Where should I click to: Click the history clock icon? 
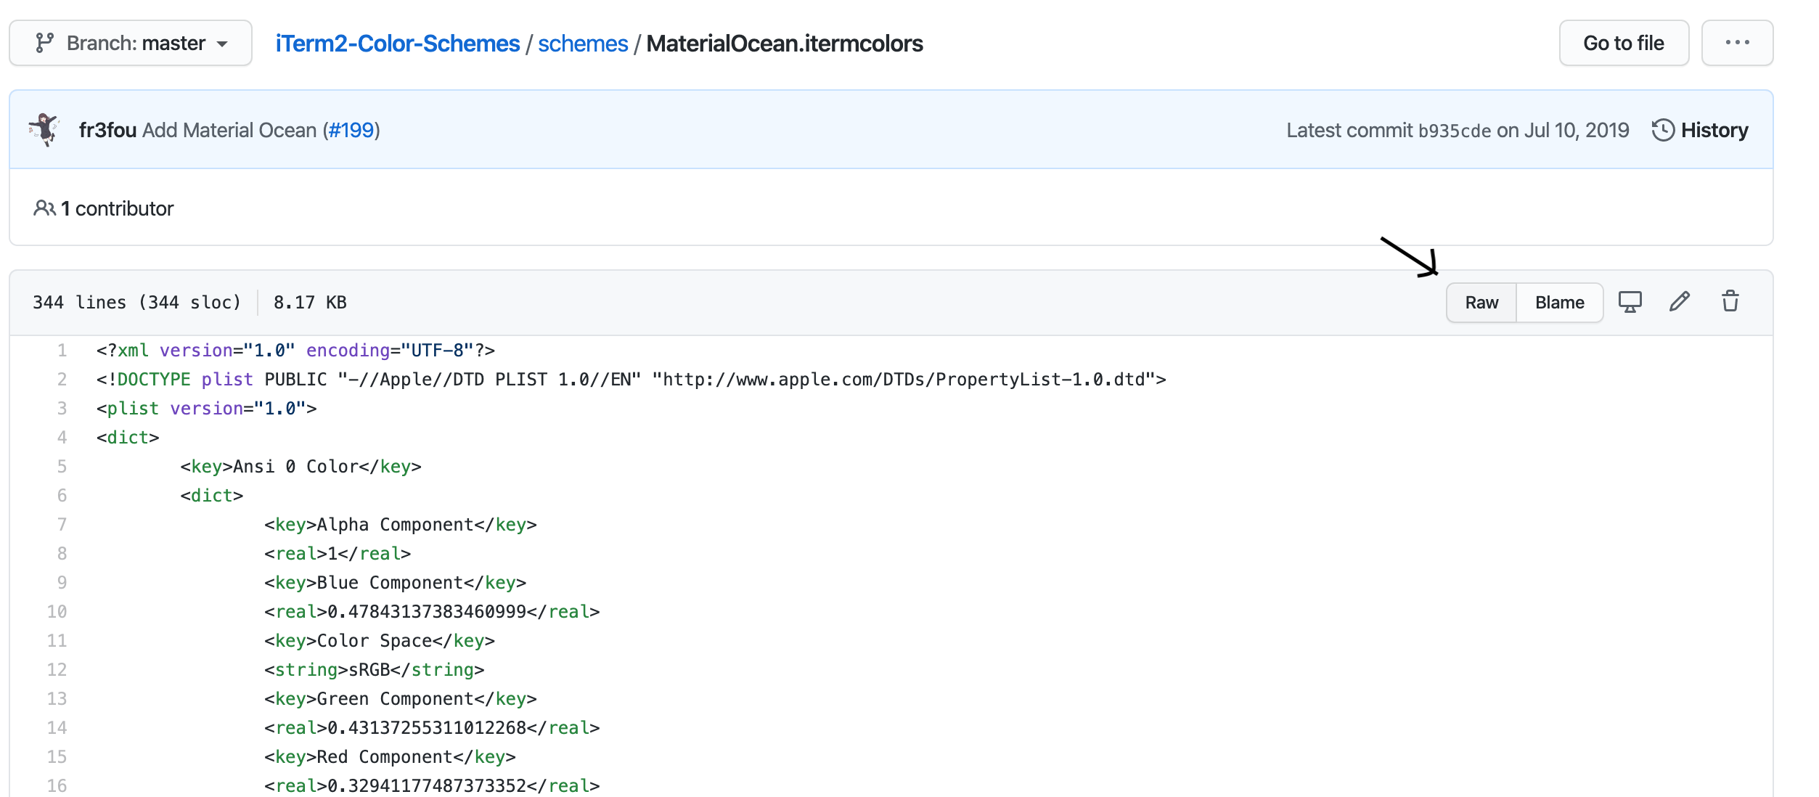click(x=1662, y=131)
